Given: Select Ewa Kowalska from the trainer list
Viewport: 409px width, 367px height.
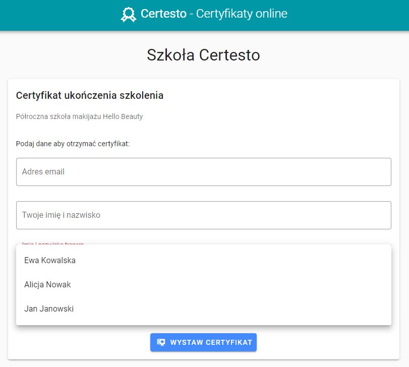Looking at the screenshot, I should point(203,261).
